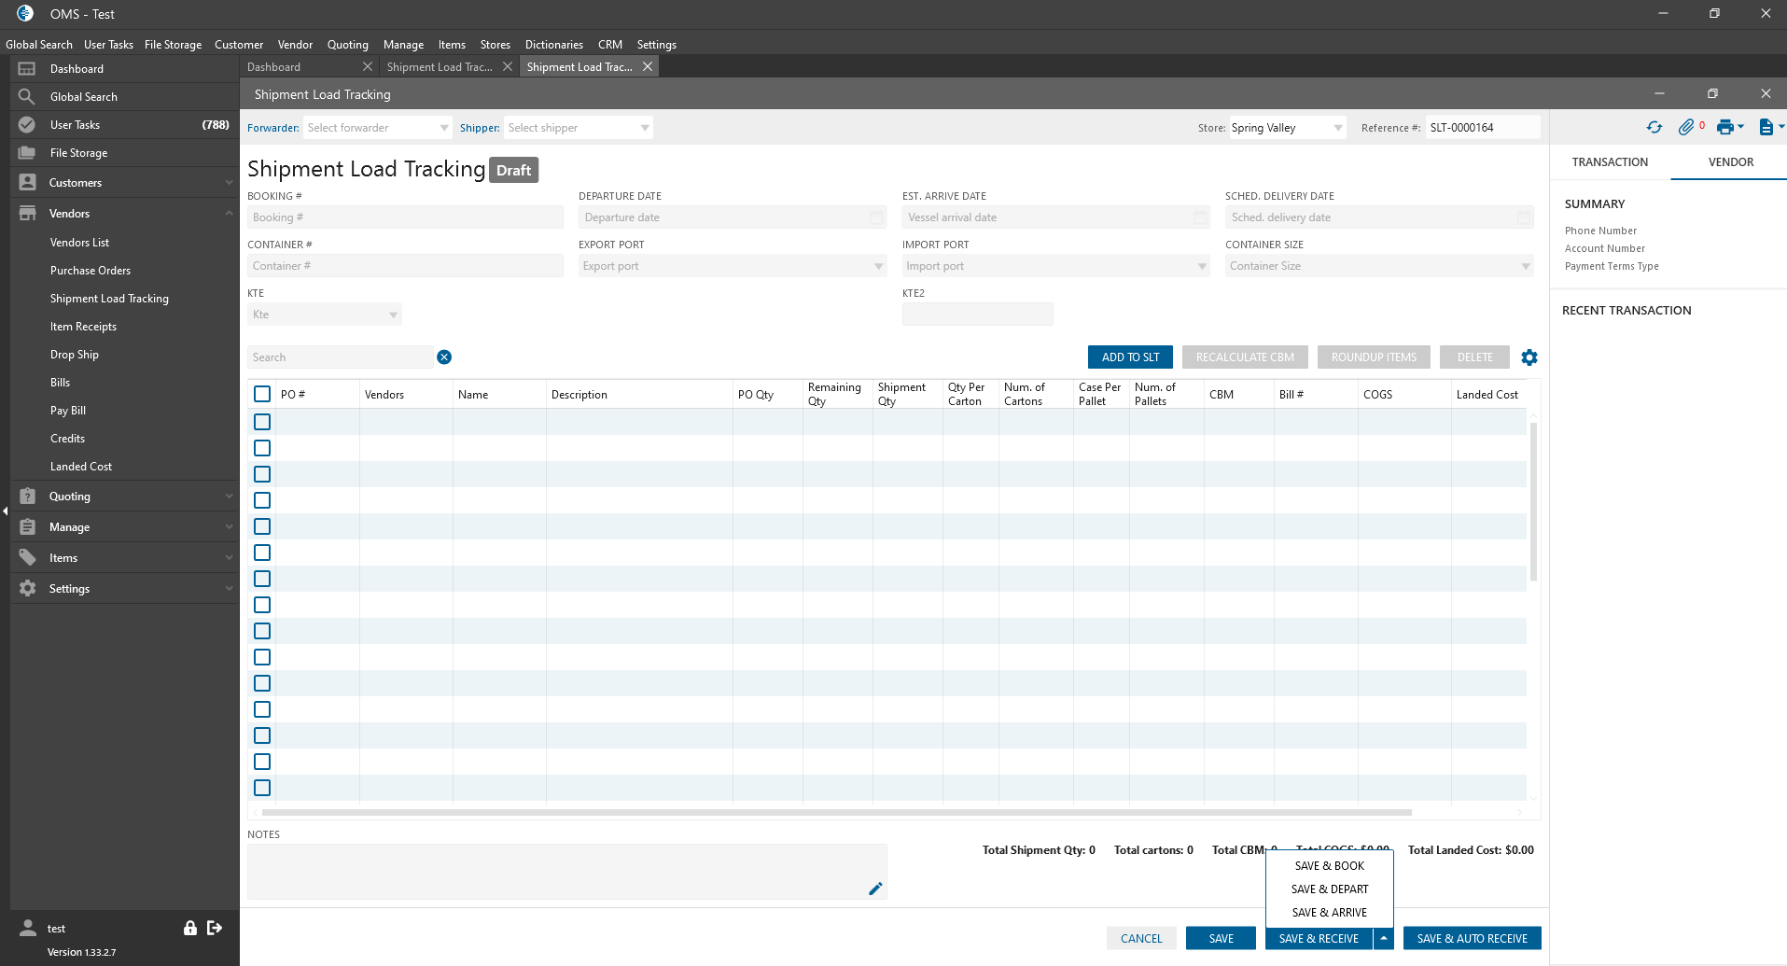The image size is (1787, 966).
Task: Open the Dictionaries menu
Action: [x=553, y=45]
